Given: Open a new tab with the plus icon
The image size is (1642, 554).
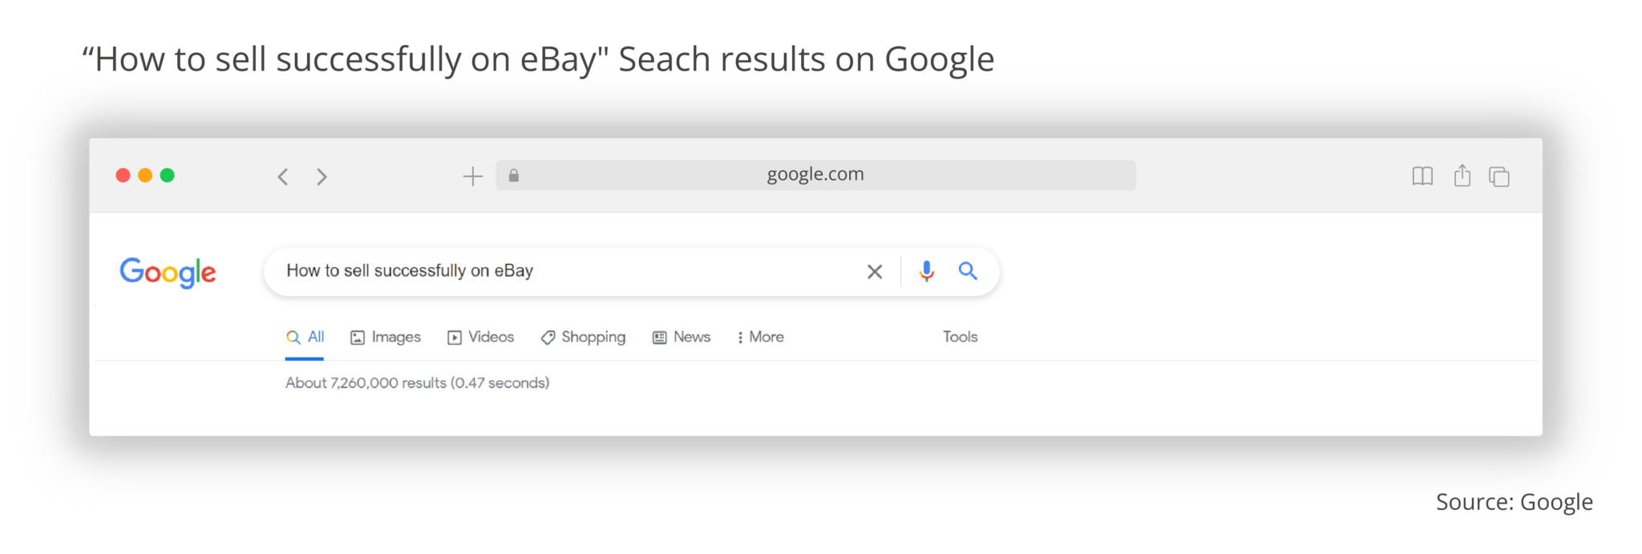Looking at the screenshot, I should (x=473, y=176).
